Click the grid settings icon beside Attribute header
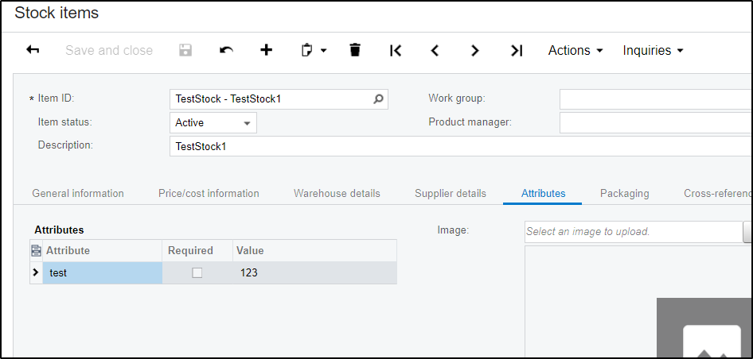The image size is (753, 359). point(36,250)
